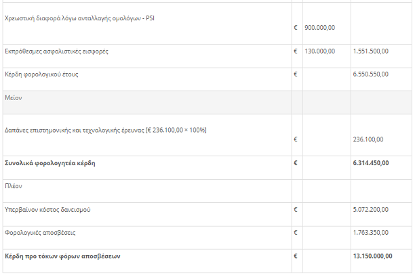Select the 236.100,00 deduction value
Screen dimensions: 415x276
(368, 139)
